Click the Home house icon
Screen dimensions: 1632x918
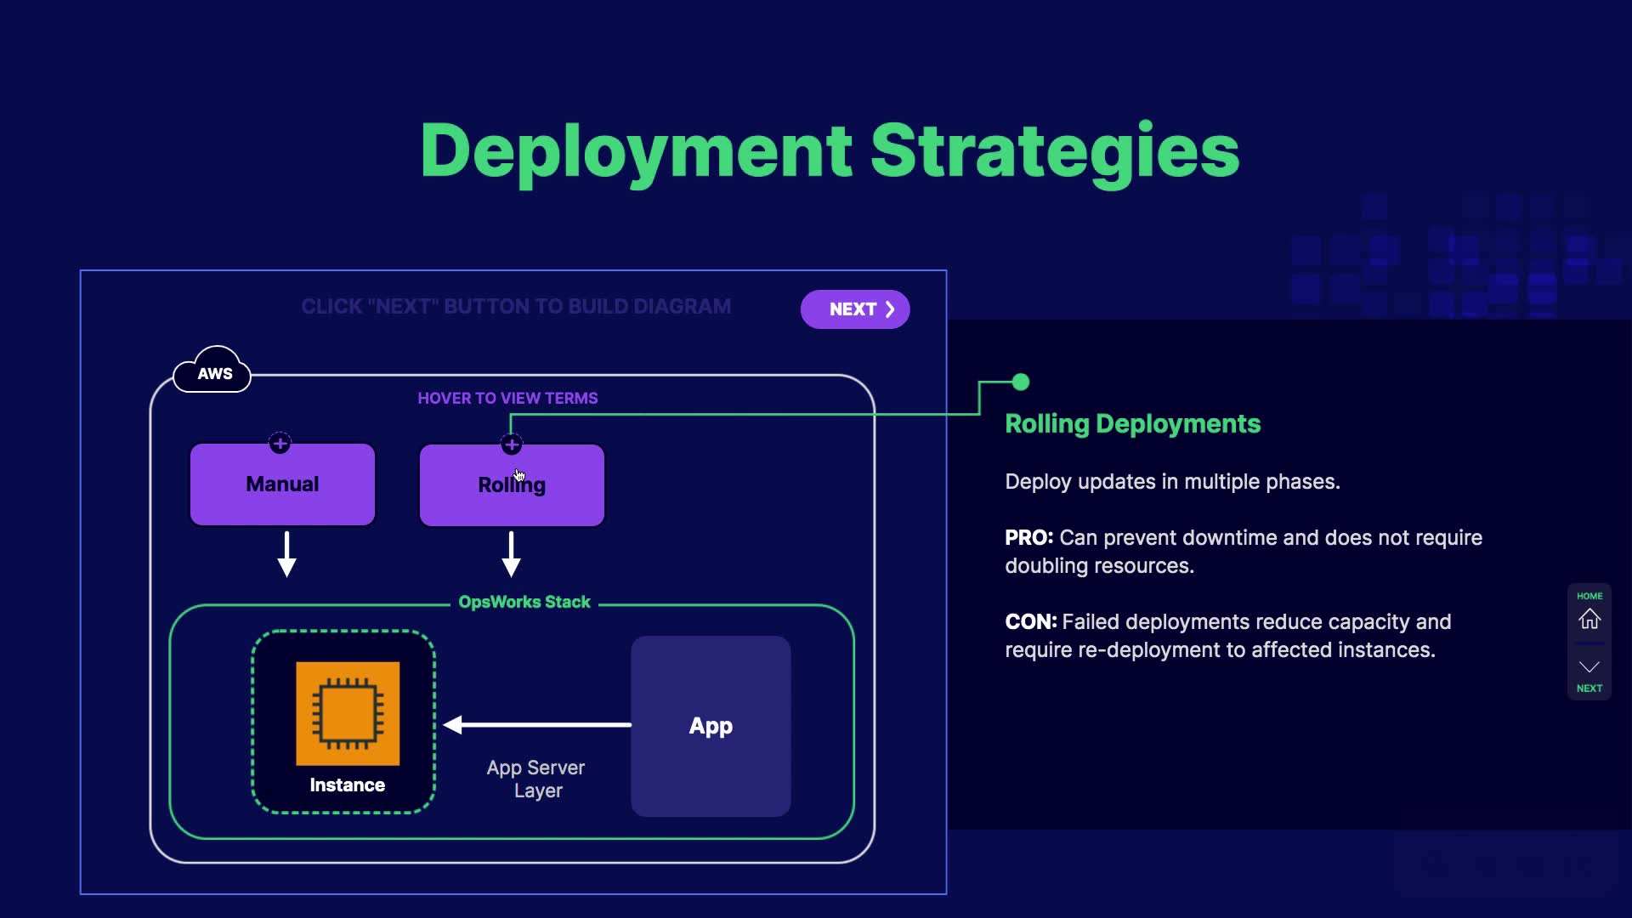coord(1589,619)
